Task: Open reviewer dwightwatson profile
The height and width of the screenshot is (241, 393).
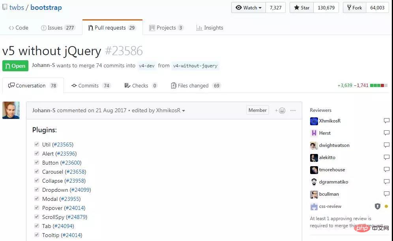Action: [x=334, y=145]
